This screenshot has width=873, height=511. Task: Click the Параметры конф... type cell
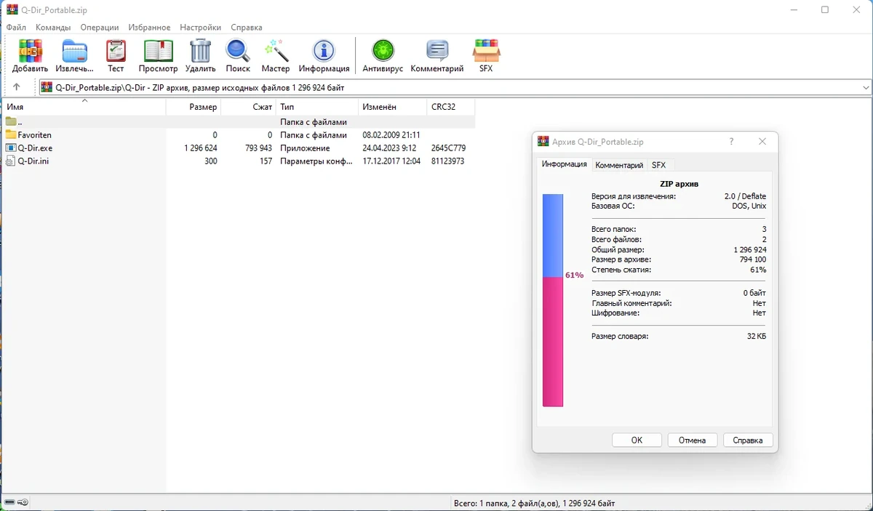[316, 161]
